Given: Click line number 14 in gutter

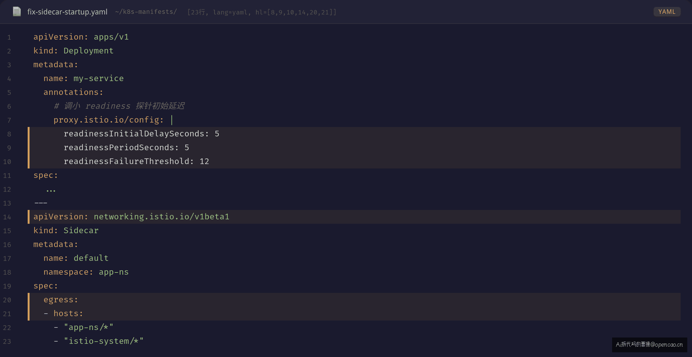Looking at the screenshot, I should click(7, 217).
